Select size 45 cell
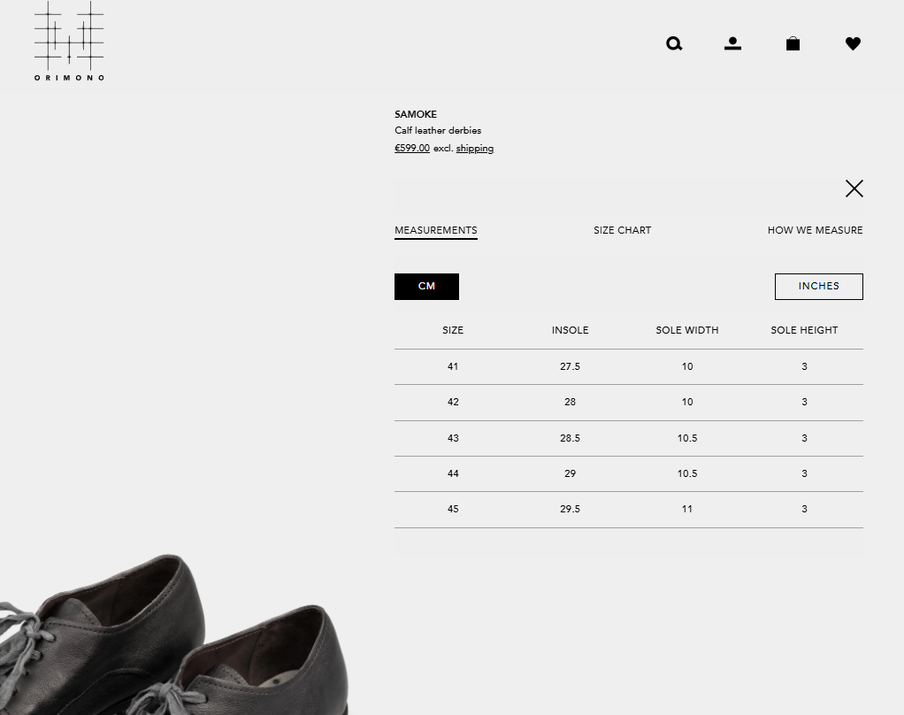This screenshot has height=715, width=904. click(x=453, y=509)
